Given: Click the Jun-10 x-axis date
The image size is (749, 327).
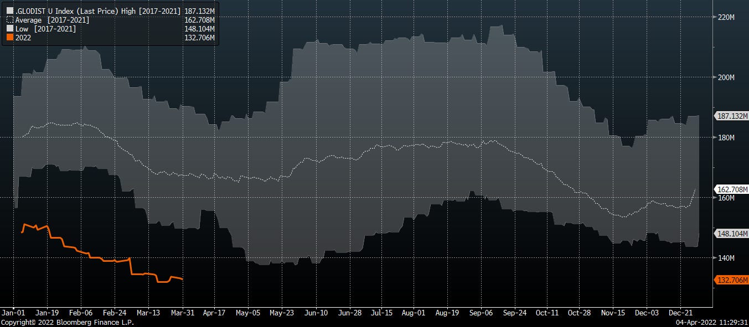Looking at the screenshot, I should [x=315, y=313].
